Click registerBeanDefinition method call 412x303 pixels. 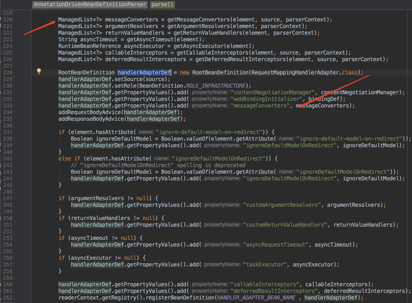click(x=181, y=298)
